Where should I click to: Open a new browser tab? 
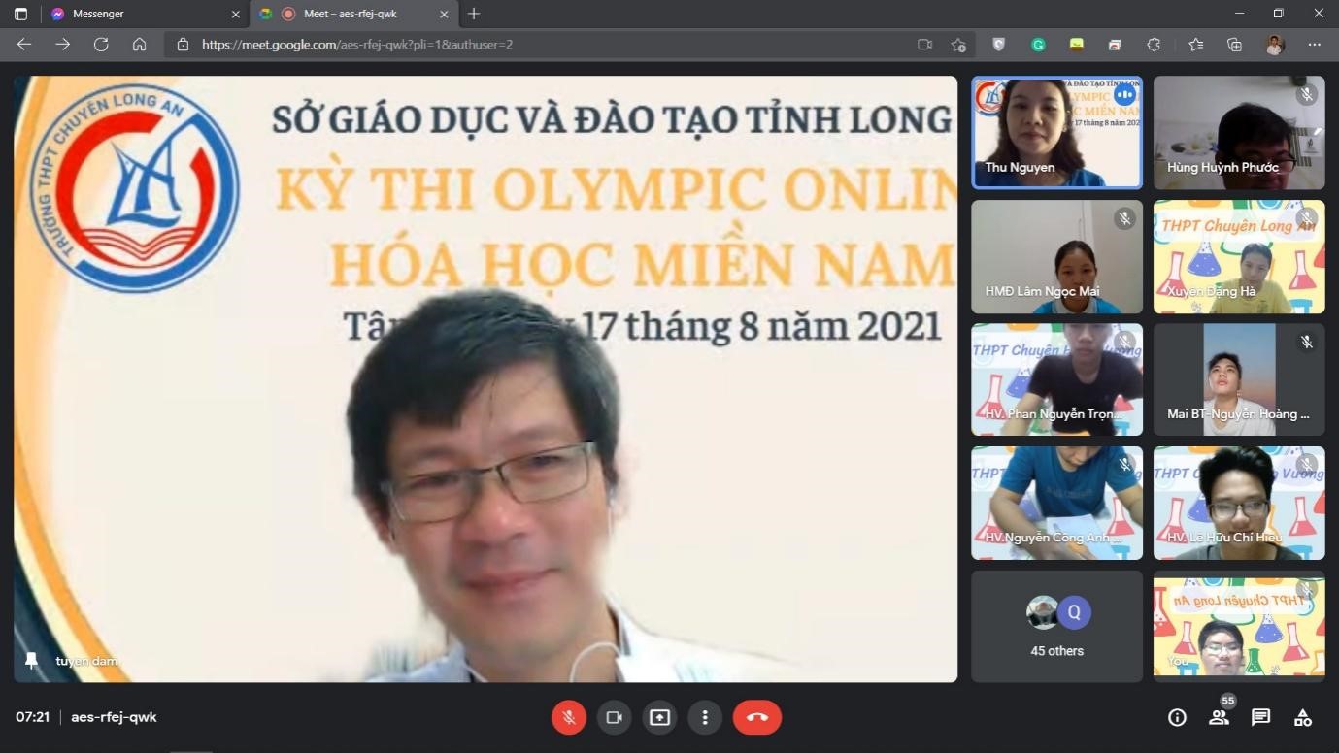474,15
